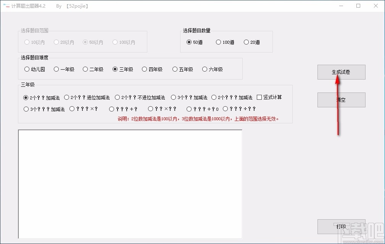
Task: Enable the 竖式计算 checkbox
Action: point(259,97)
